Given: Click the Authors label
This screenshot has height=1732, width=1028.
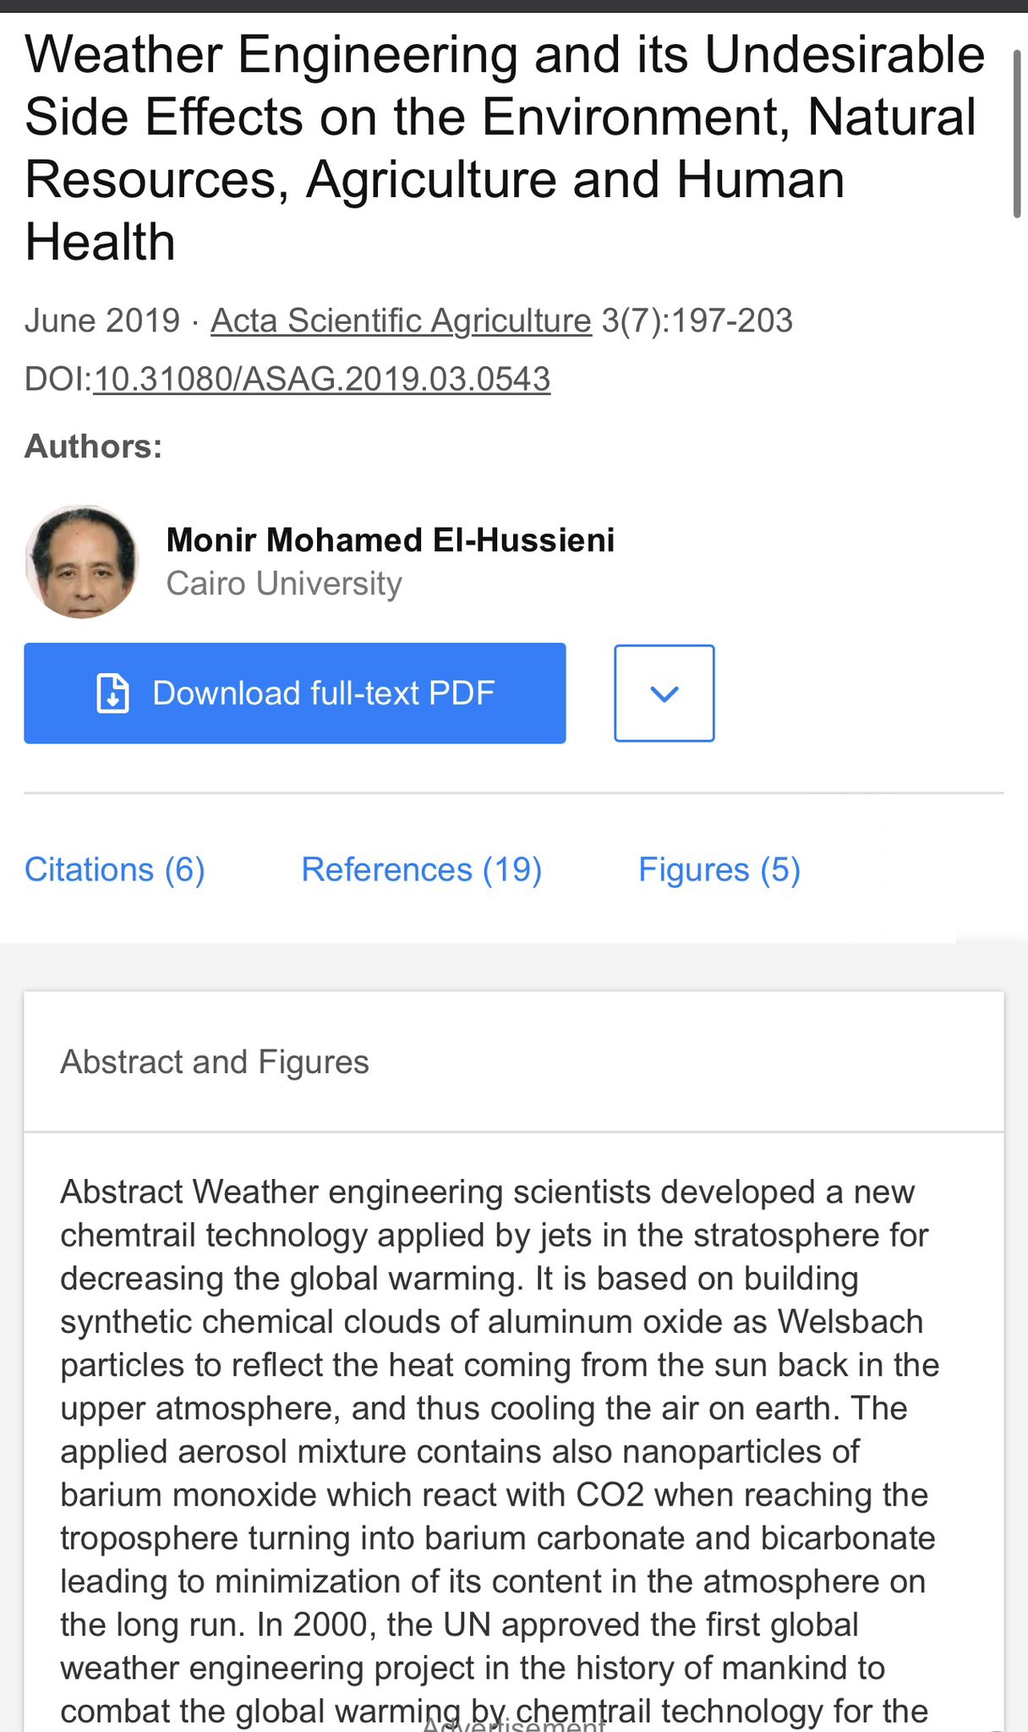Looking at the screenshot, I should 93,446.
